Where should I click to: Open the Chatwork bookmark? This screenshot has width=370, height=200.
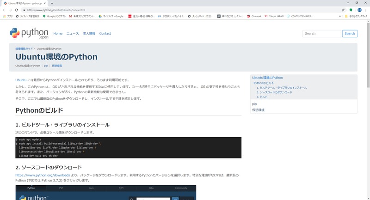tap(254, 16)
